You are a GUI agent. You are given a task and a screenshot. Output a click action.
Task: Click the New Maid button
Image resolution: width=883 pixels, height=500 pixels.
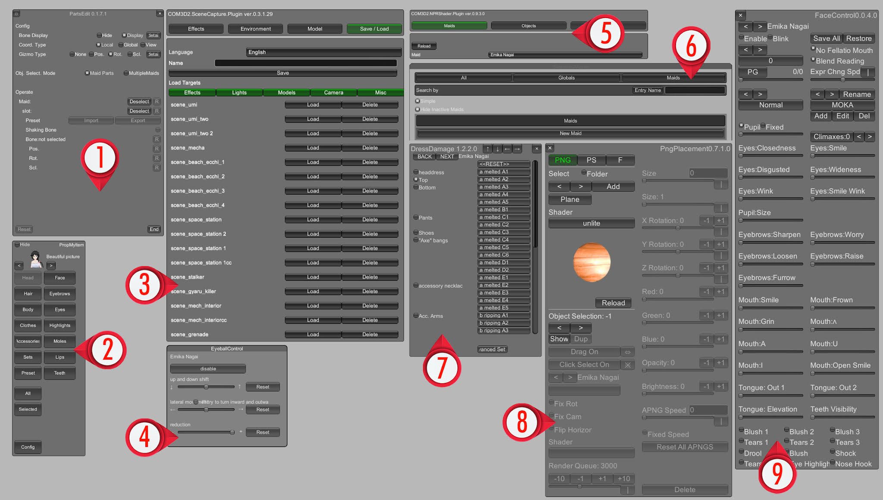click(570, 133)
